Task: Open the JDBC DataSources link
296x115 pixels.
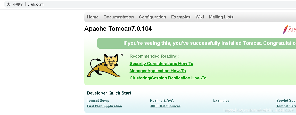Action: pos(165,106)
